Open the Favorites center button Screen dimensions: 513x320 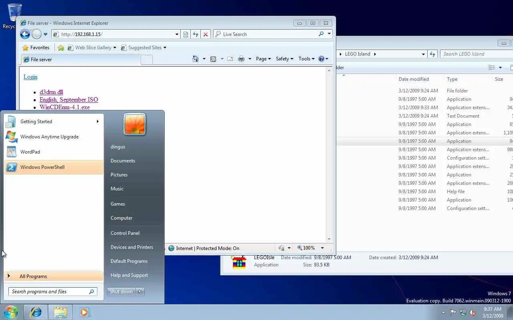point(36,48)
